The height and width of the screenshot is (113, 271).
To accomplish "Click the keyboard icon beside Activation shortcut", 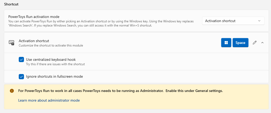I will click(x=11, y=43).
